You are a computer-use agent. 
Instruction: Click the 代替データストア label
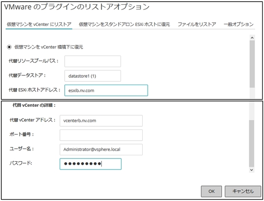27,75
